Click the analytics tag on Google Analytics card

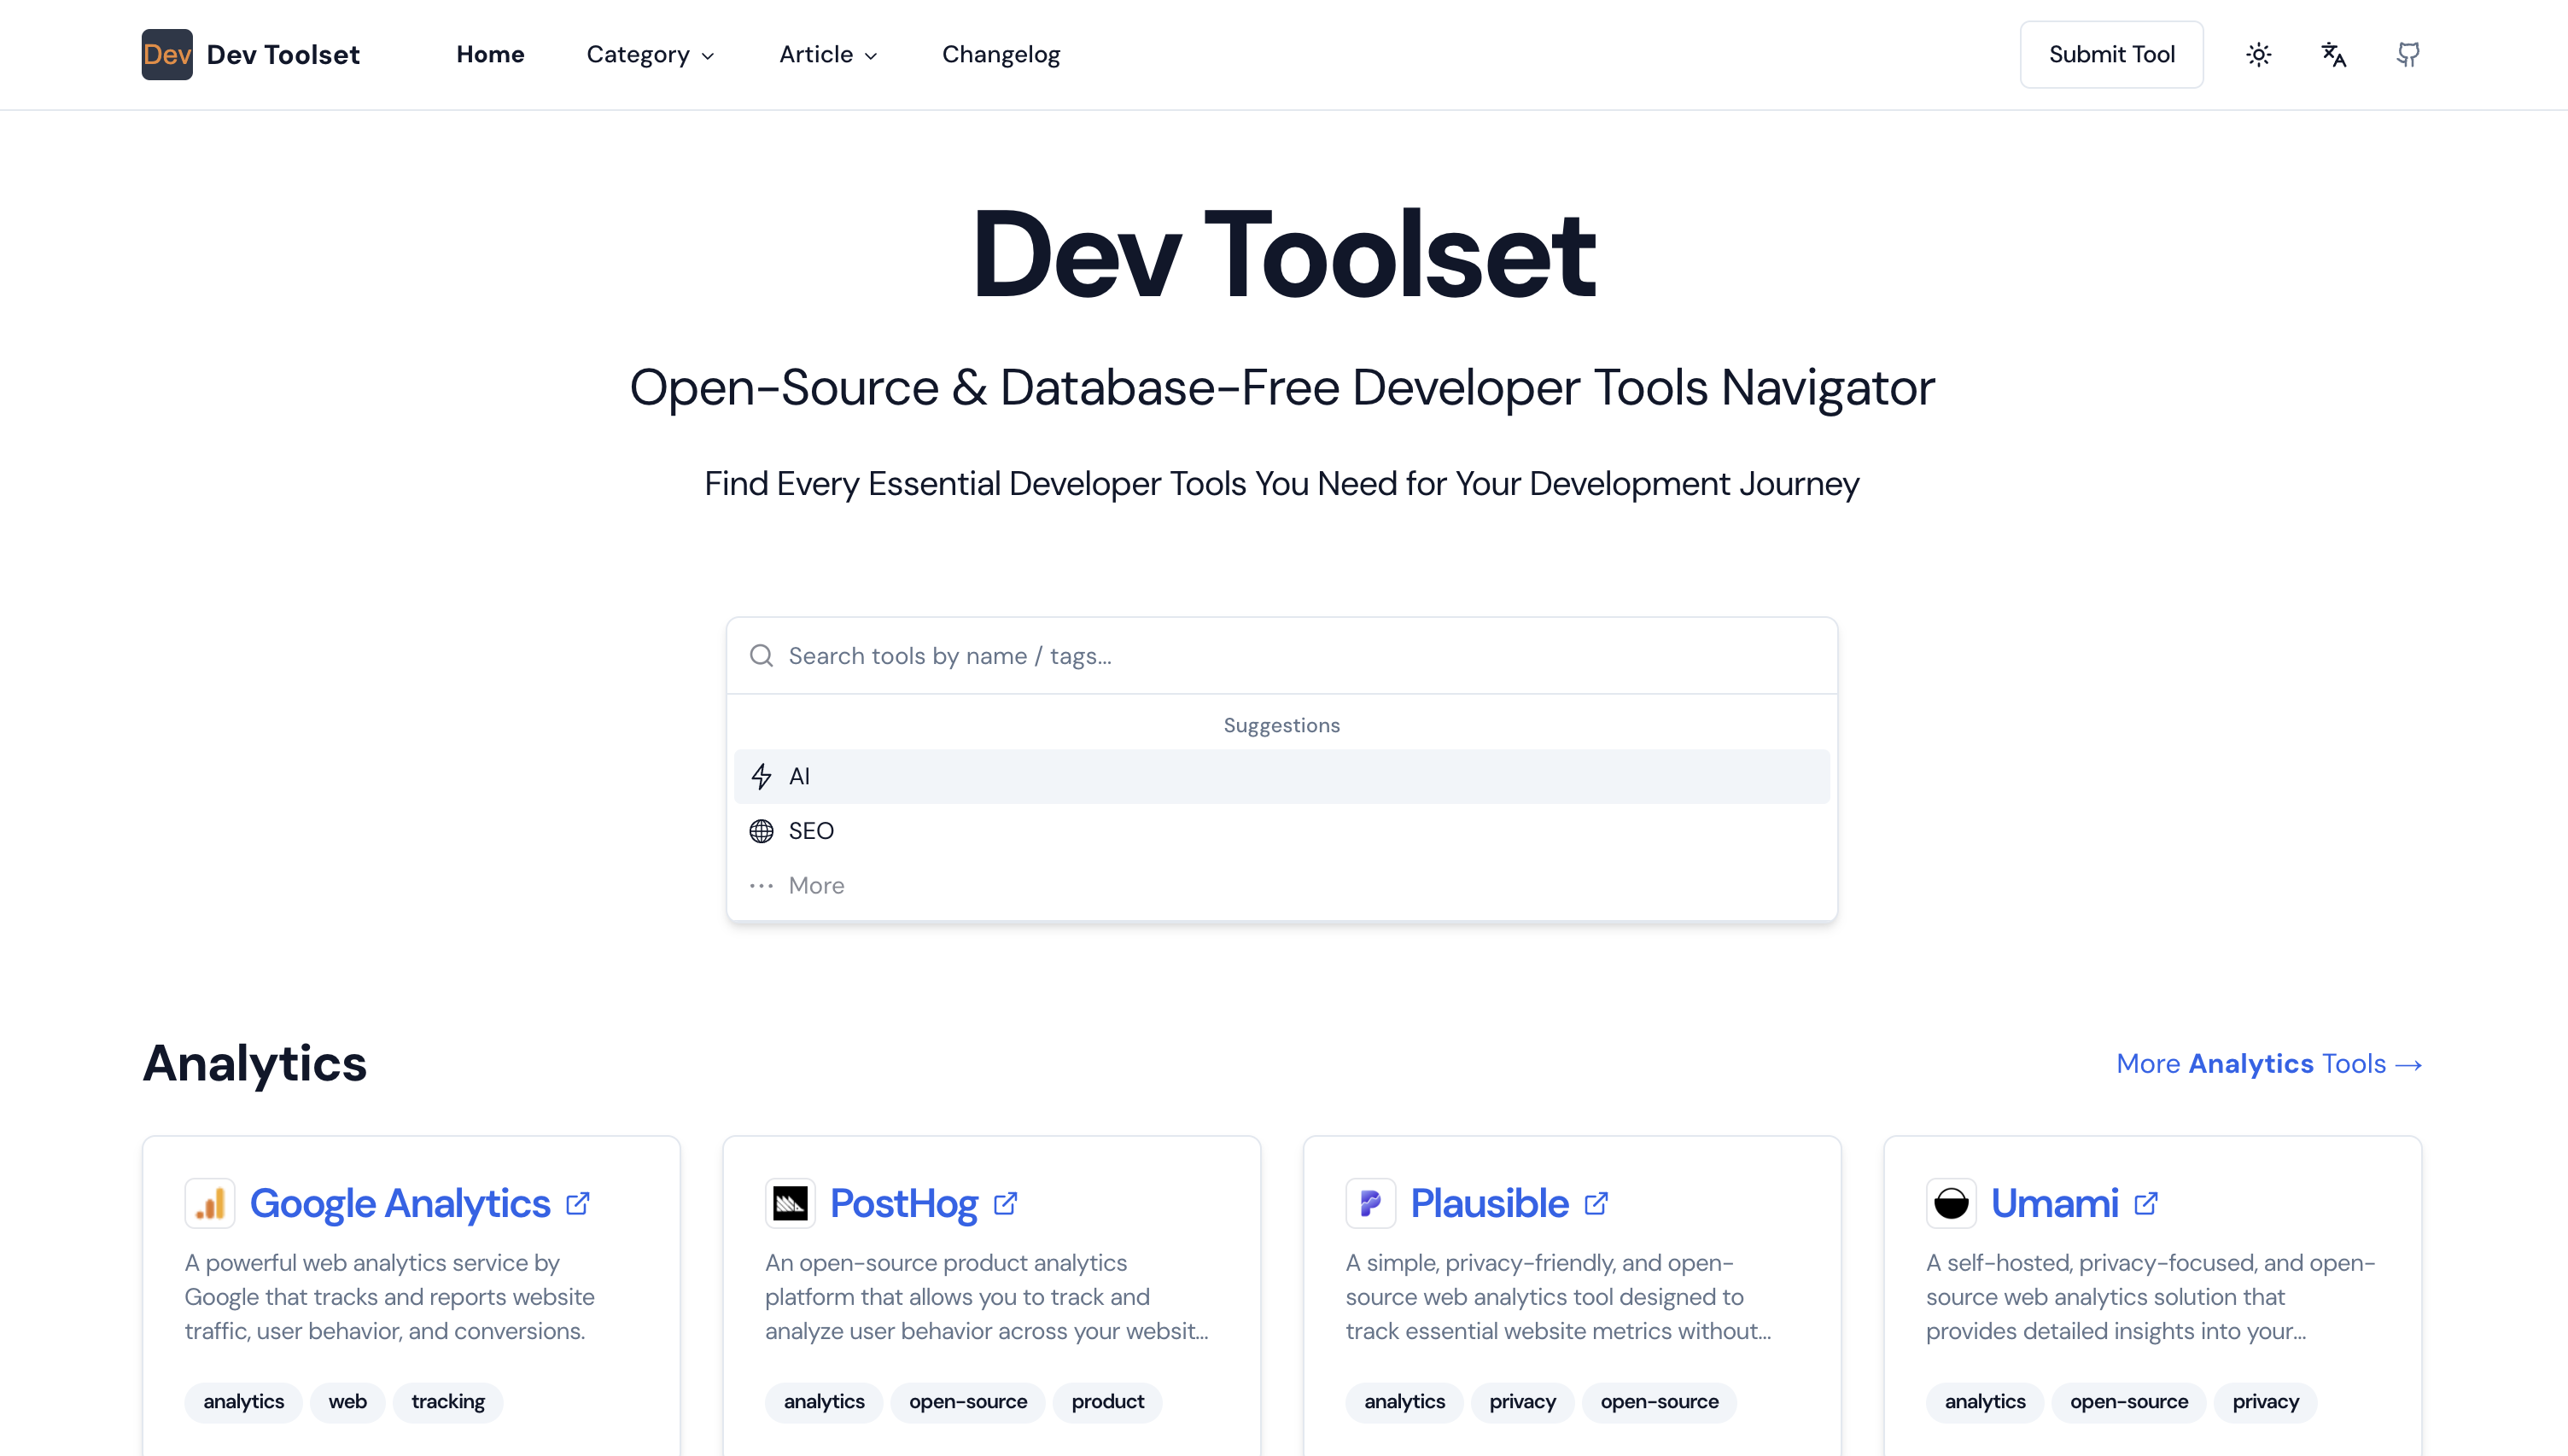point(243,1401)
